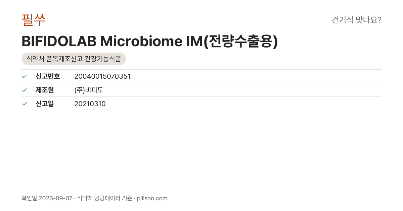403x211 pixels.
Task: Click the word BIFIDOLAB in the title
Action: coord(59,42)
